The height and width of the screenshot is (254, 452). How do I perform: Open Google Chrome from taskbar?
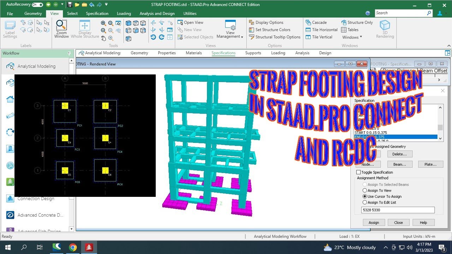point(73,247)
